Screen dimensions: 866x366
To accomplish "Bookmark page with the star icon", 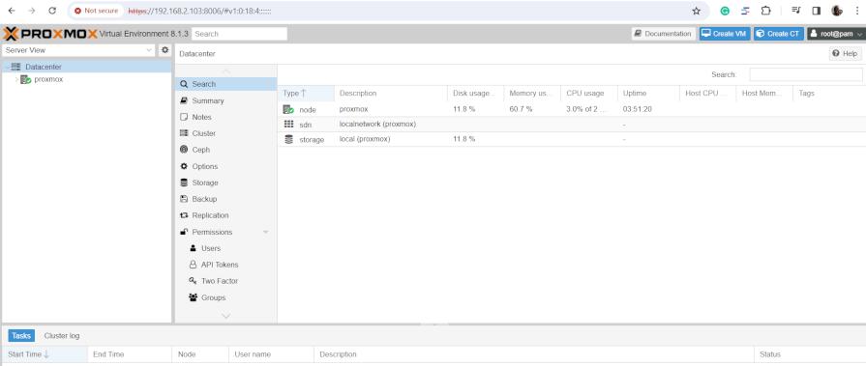I will point(697,11).
